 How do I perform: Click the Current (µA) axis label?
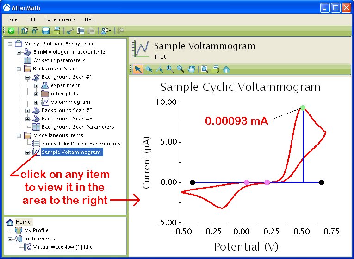tap(146, 162)
